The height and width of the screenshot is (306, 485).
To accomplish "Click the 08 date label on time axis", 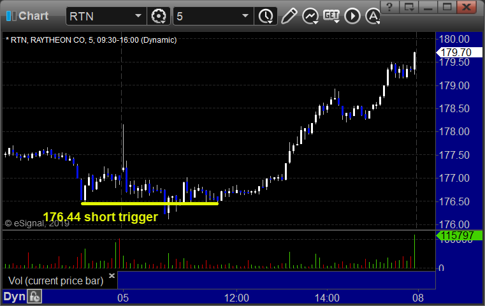I will point(418,298).
